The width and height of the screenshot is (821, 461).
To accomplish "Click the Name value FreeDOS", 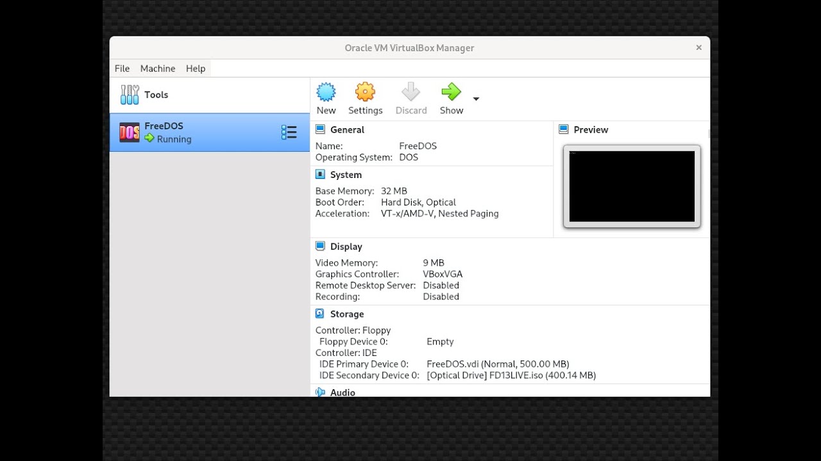I will pyautogui.click(x=418, y=146).
